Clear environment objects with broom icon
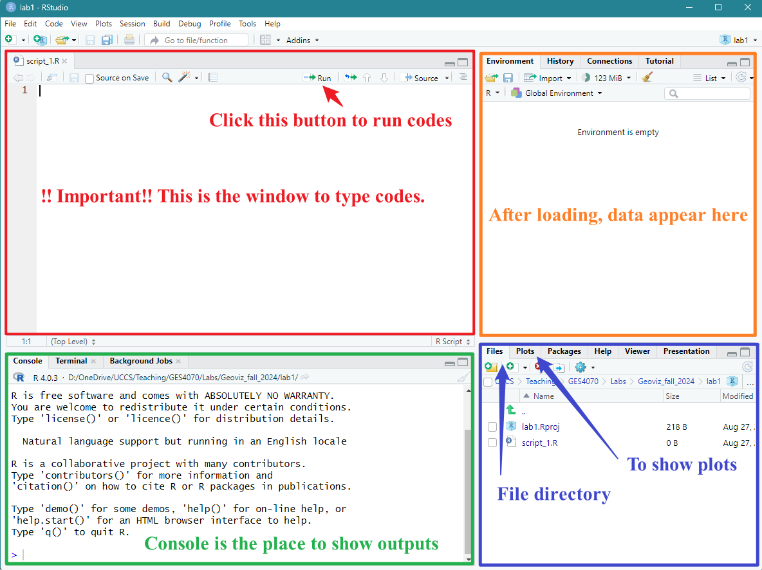This screenshot has width=762, height=570. click(x=647, y=77)
